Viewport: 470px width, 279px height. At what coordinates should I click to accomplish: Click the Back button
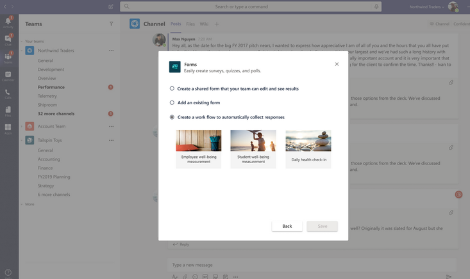click(287, 226)
